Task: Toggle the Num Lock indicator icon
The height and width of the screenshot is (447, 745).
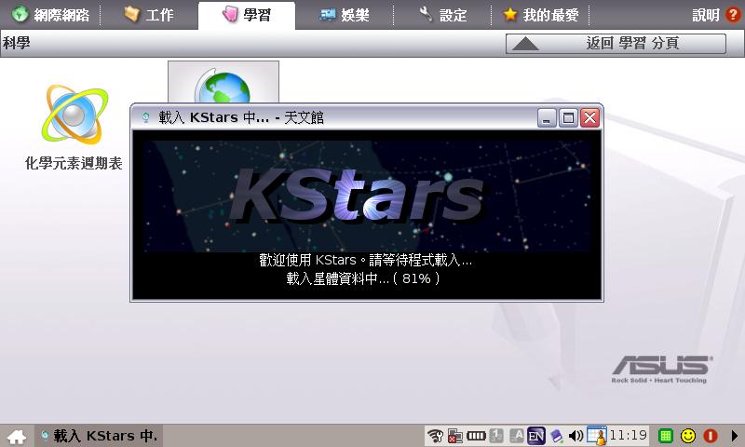Action: (x=496, y=436)
